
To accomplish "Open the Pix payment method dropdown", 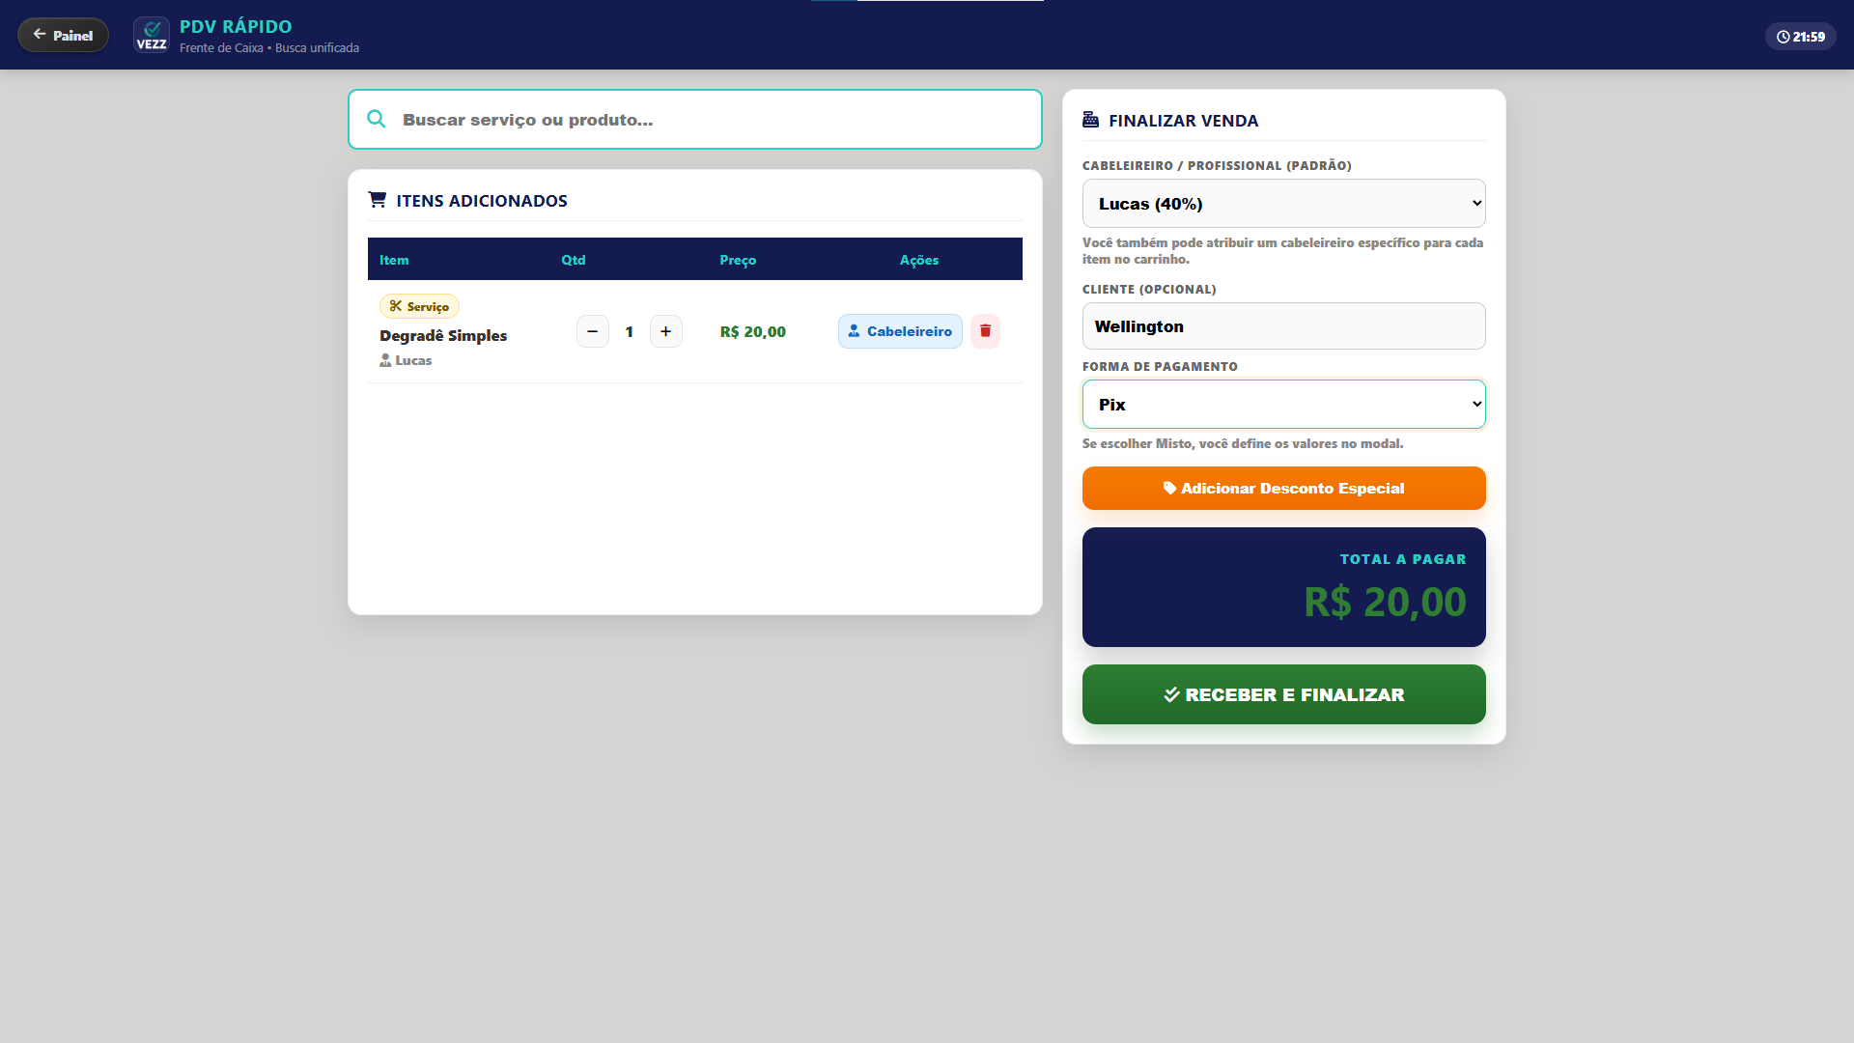I will (x=1283, y=405).
